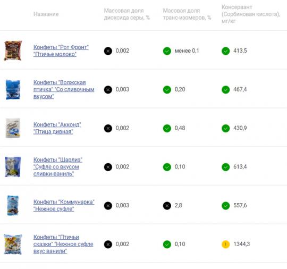Open the Коммунарка Нежное суфле link

pos(64,205)
